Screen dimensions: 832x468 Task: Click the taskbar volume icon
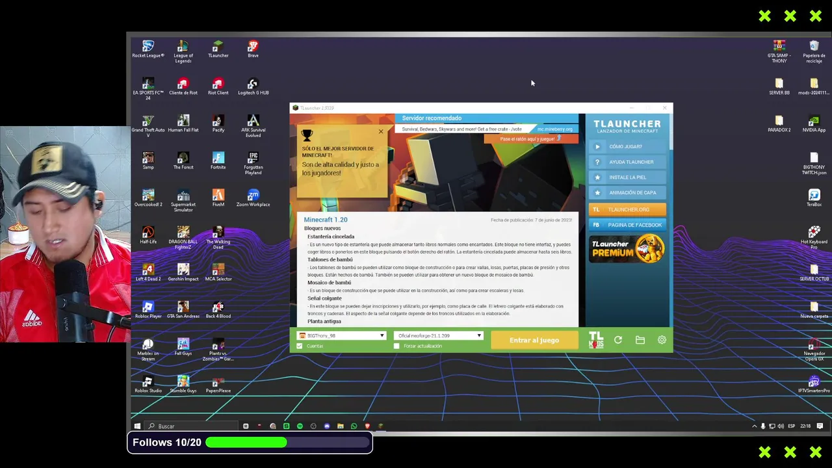point(781,426)
